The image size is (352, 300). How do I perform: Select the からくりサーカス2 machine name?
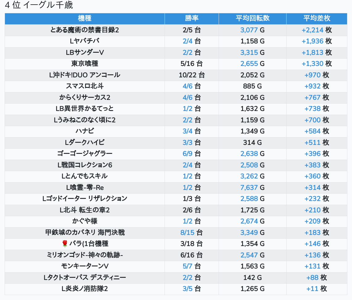[x=85, y=97]
